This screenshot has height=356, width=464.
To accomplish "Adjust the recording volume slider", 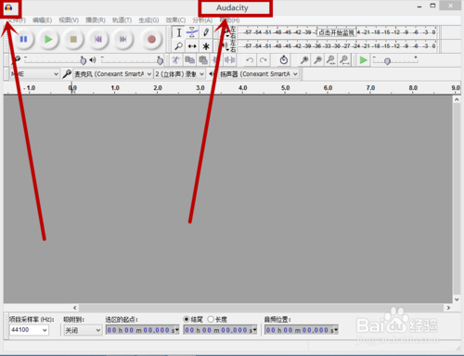I will click(83, 60).
